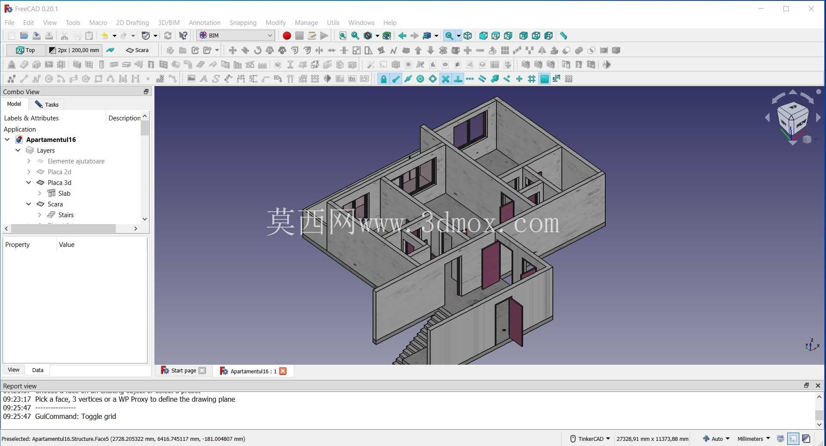Click the go back arrow icon

[x=402, y=36]
